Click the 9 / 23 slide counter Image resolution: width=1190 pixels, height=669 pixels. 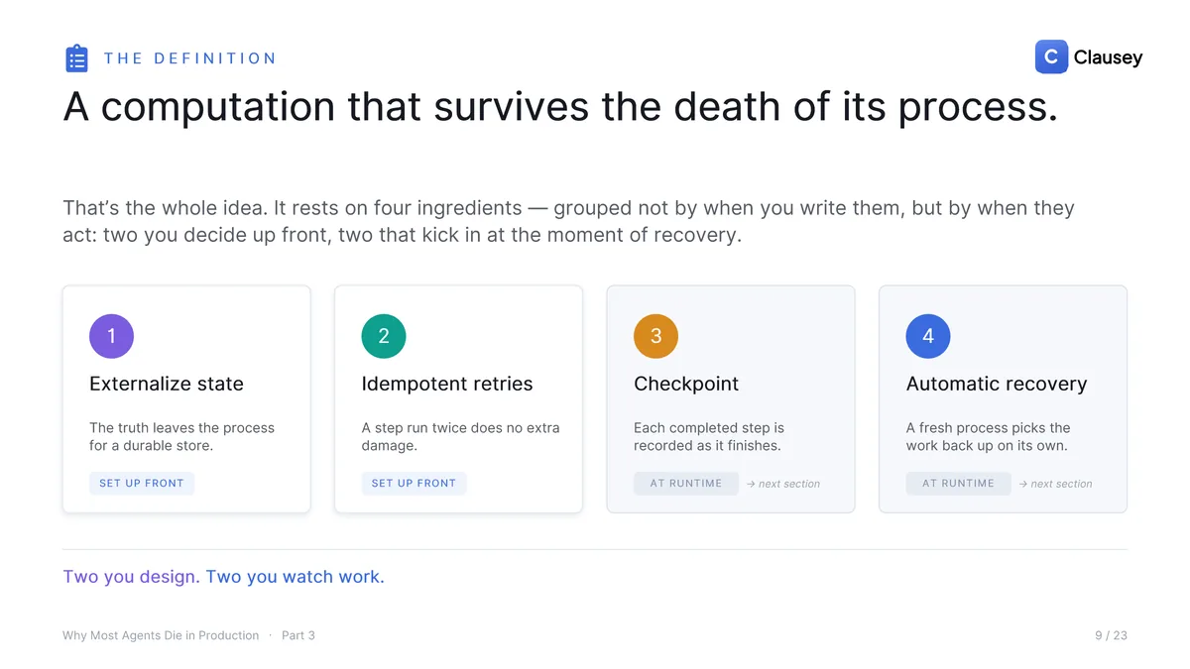(x=1111, y=635)
